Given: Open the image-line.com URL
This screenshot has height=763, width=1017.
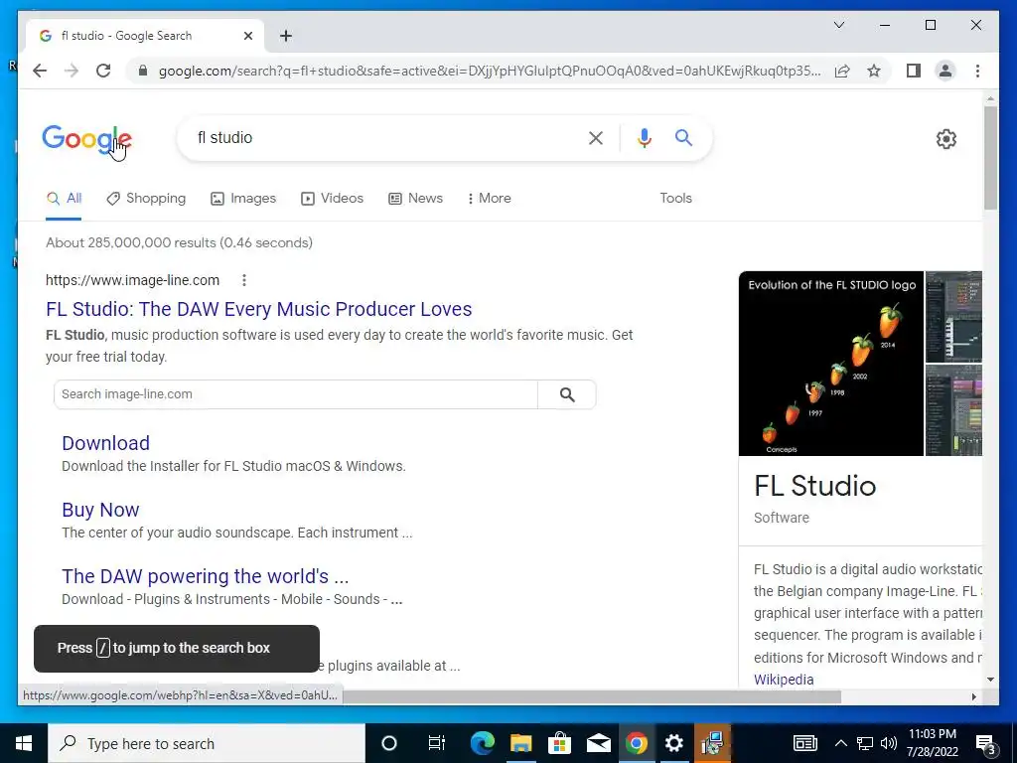Looking at the screenshot, I should [x=132, y=280].
